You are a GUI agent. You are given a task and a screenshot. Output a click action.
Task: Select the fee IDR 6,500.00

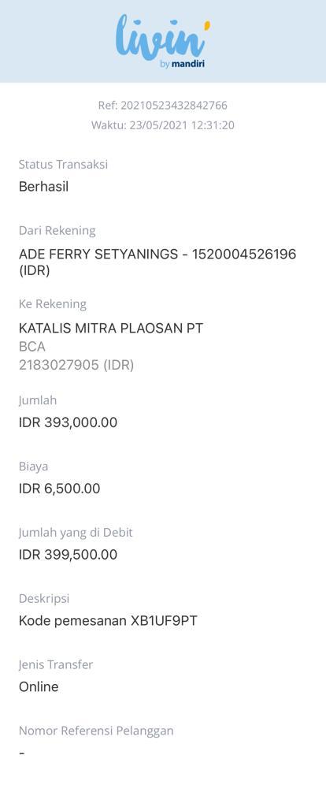pyautogui.click(x=60, y=489)
